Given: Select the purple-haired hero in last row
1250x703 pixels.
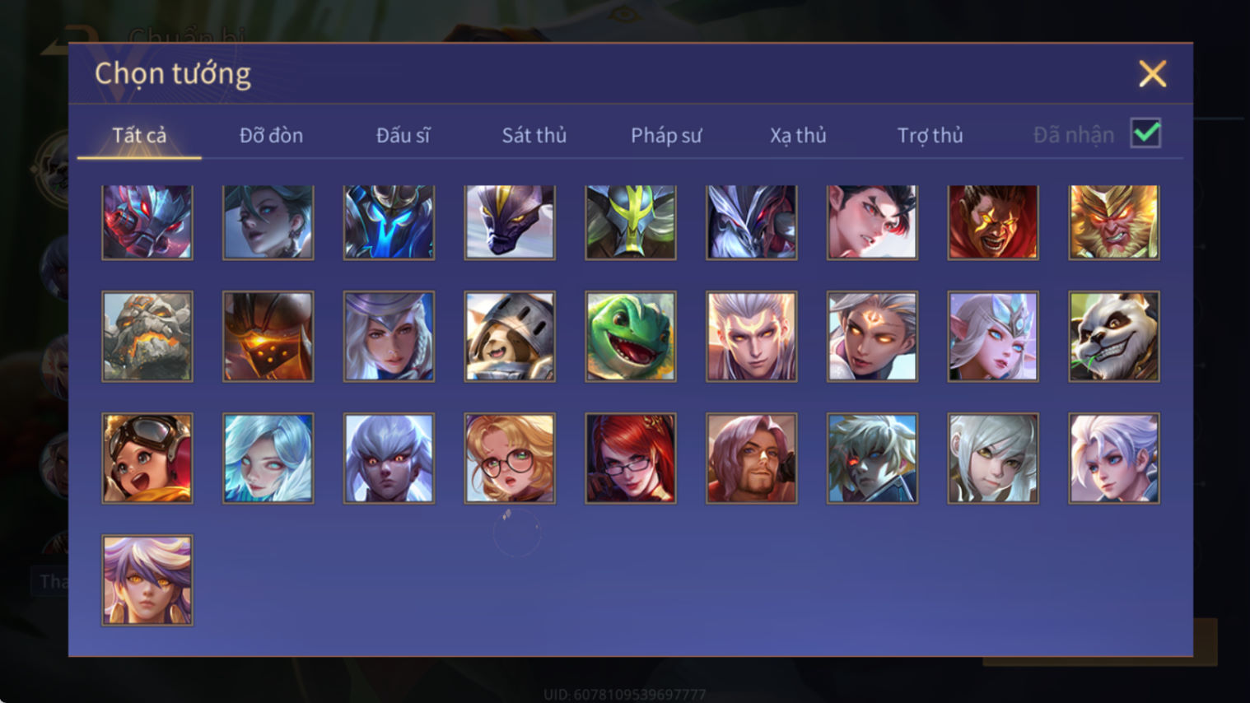Looking at the screenshot, I should point(147,580).
